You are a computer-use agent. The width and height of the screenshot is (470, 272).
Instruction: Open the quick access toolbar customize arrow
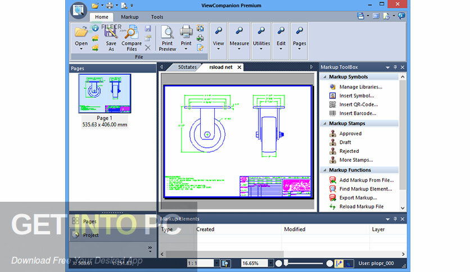132,6
